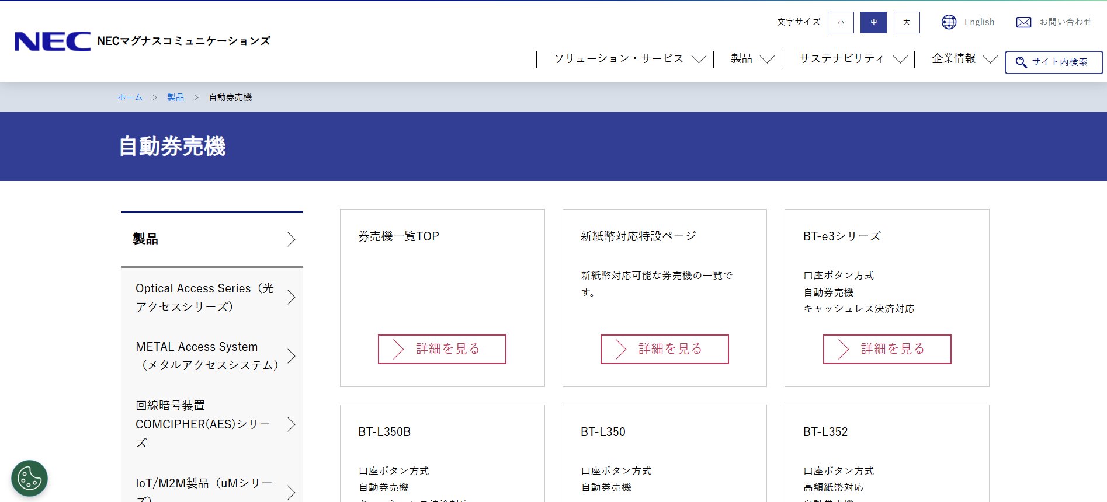This screenshot has width=1107, height=502.
Task: Click the globe language icon
Action: click(x=949, y=22)
